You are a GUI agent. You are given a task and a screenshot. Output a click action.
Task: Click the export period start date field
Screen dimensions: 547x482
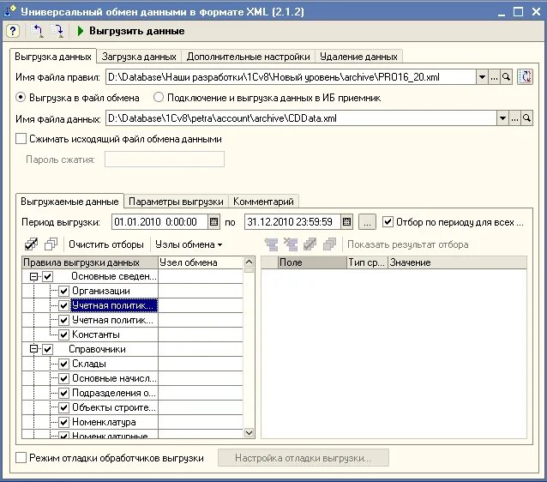[x=159, y=222]
